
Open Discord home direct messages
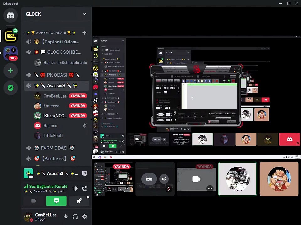tap(11, 16)
